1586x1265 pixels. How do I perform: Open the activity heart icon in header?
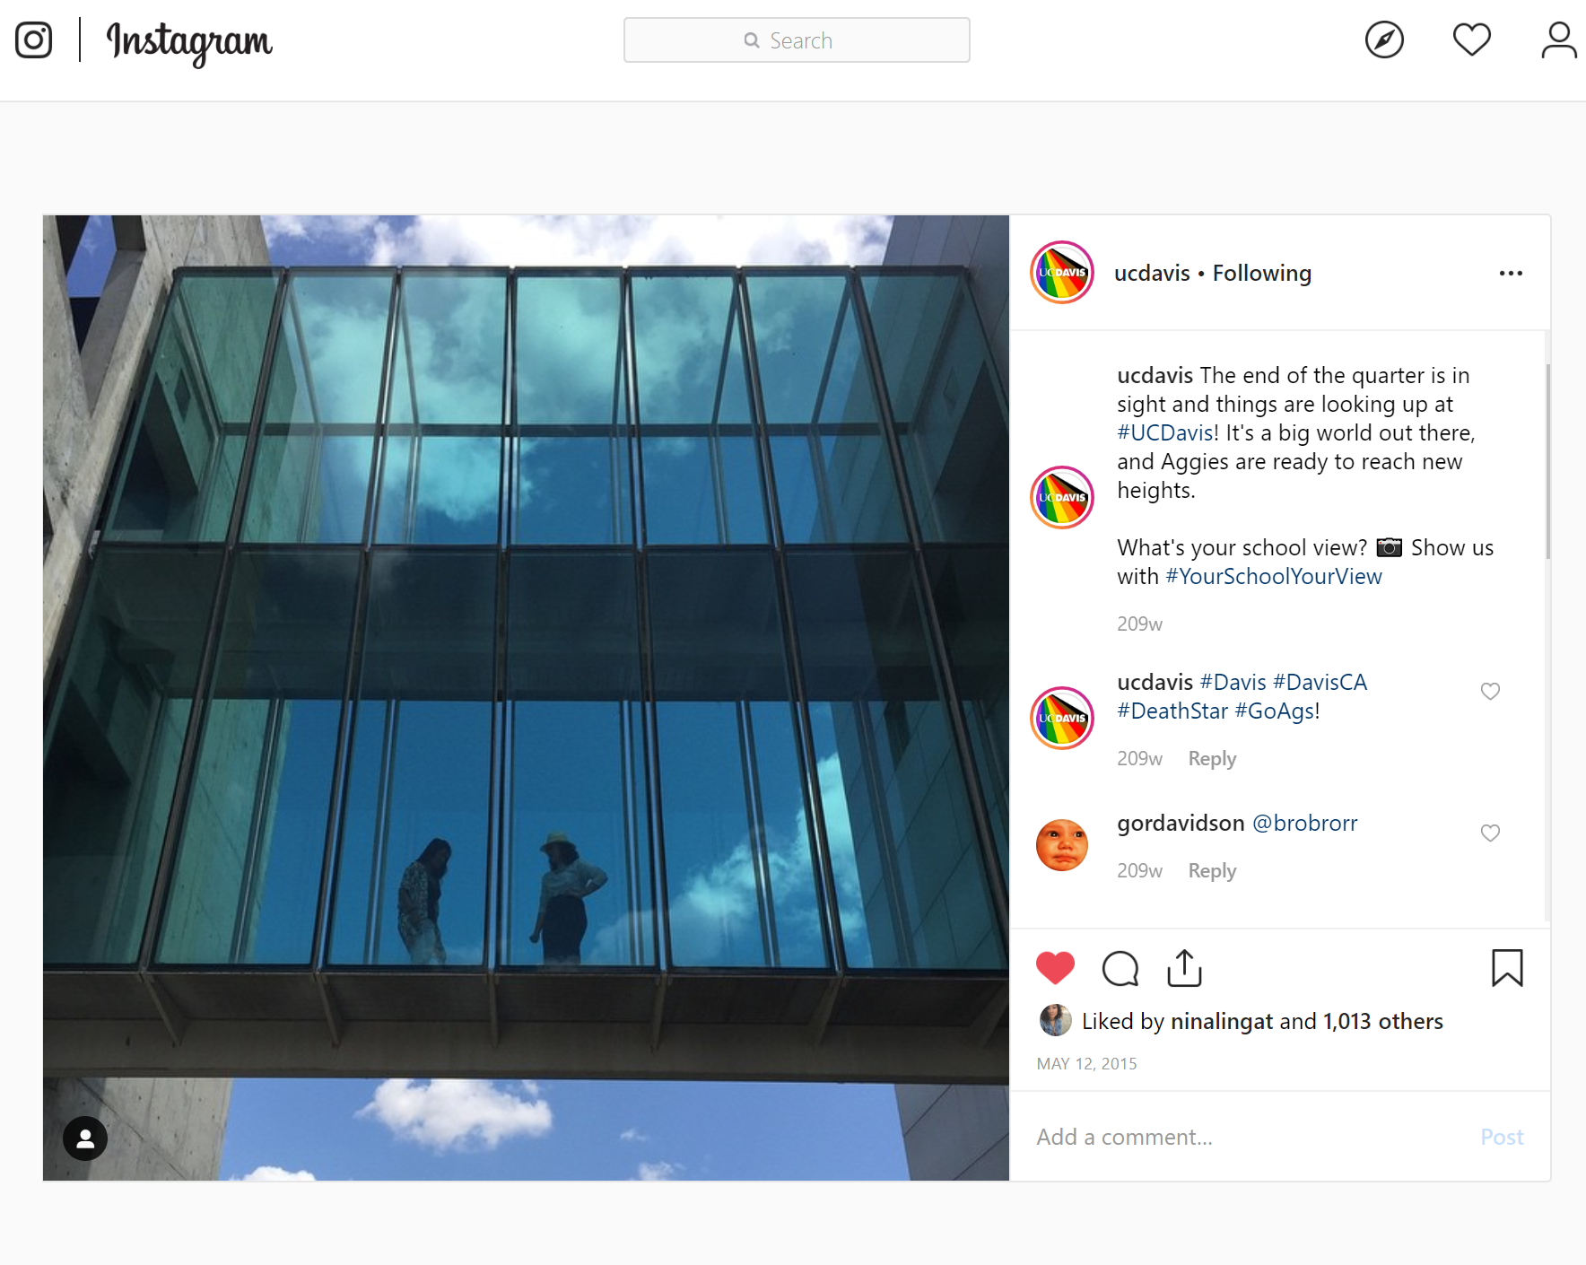pyautogui.click(x=1472, y=39)
